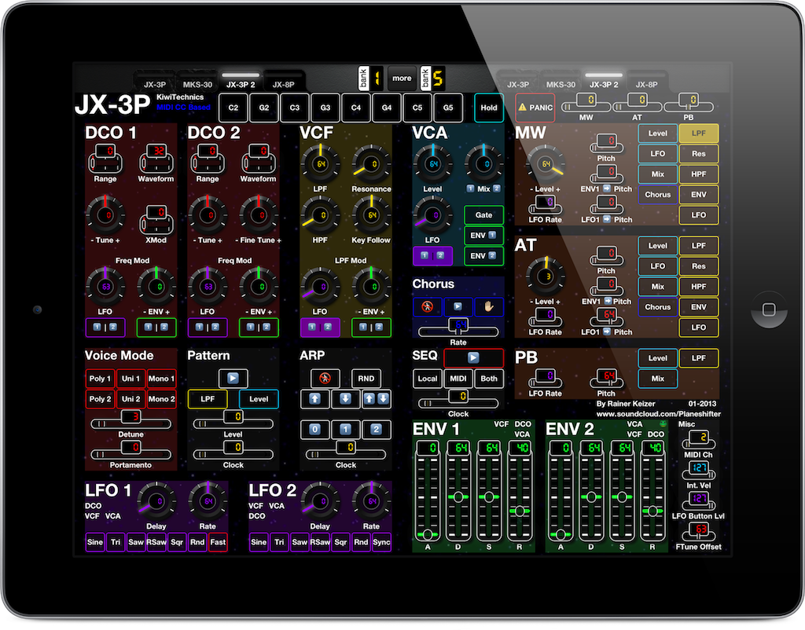
Task: Enable the Hold toggle
Action: tap(488, 108)
